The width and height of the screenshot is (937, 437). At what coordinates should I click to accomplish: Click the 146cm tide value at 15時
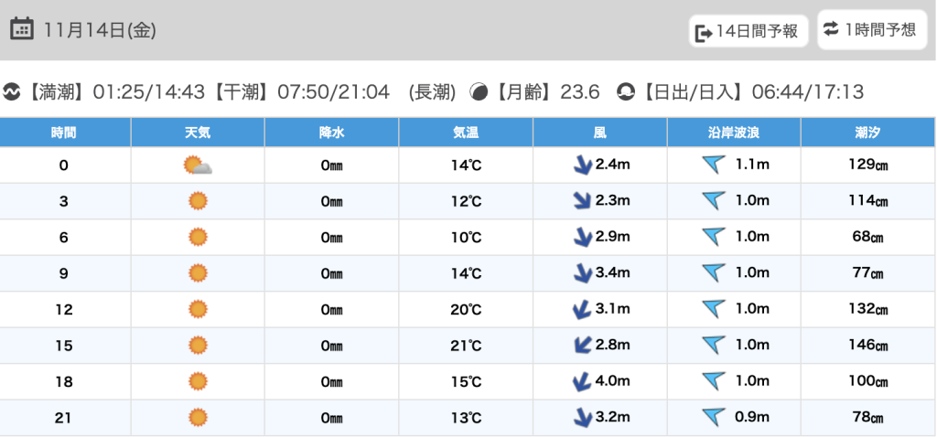(868, 346)
